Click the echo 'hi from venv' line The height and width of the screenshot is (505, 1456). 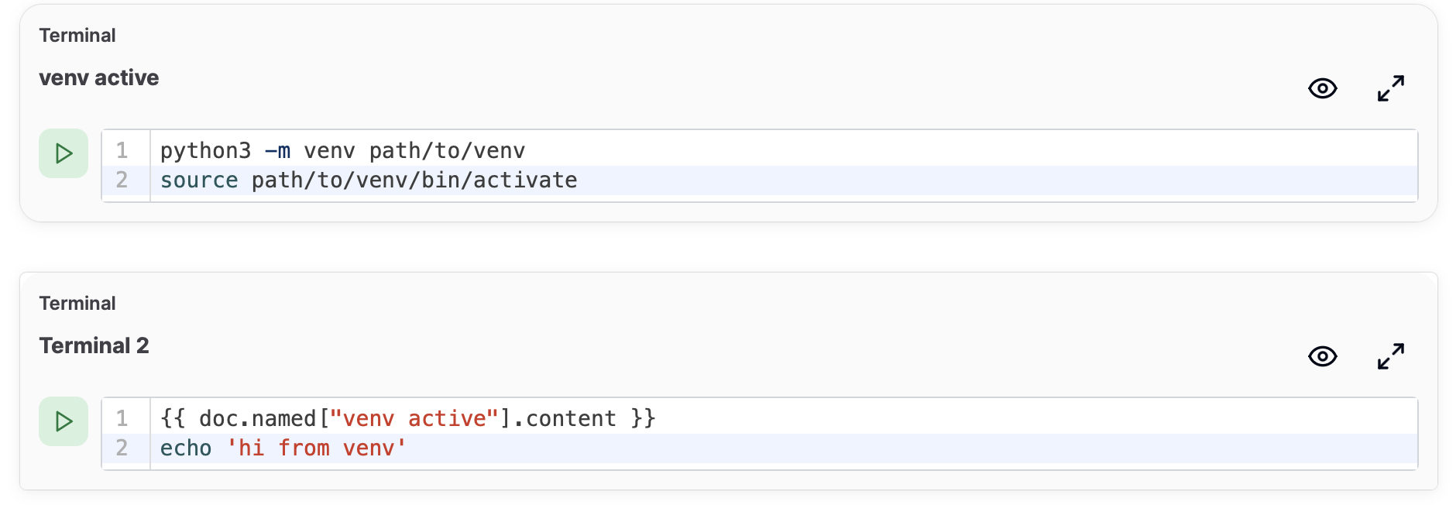tap(784, 448)
